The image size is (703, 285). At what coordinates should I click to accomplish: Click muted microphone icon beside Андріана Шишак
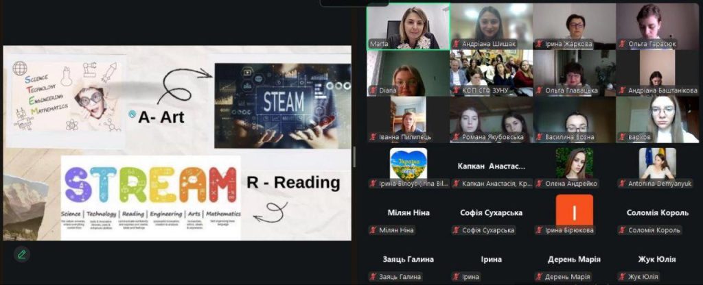pos(457,44)
